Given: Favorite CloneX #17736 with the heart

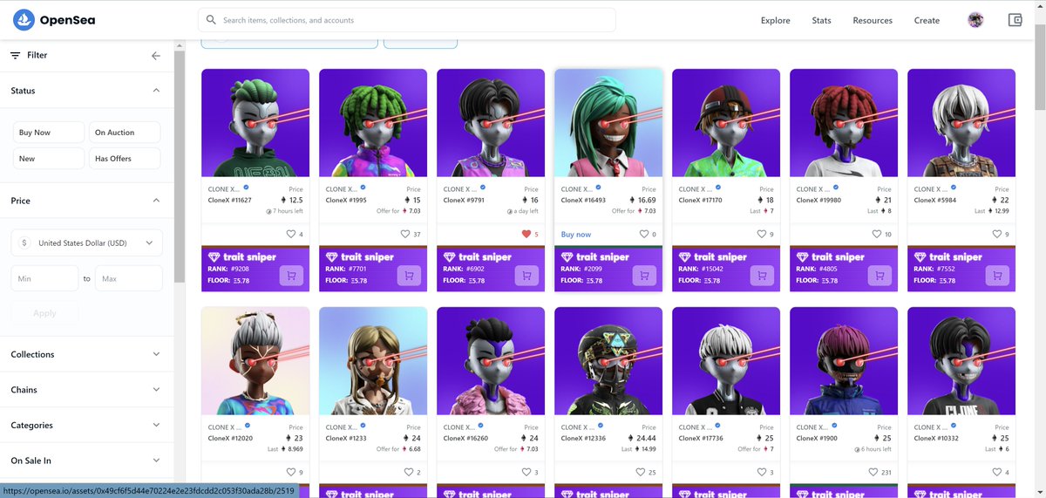Looking at the screenshot, I should (761, 472).
